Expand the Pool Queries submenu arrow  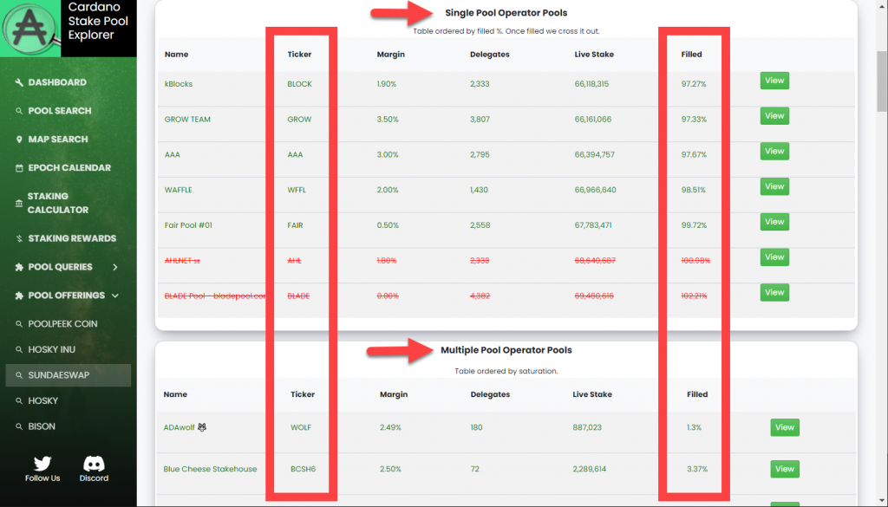pyautogui.click(x=115, y=267)
